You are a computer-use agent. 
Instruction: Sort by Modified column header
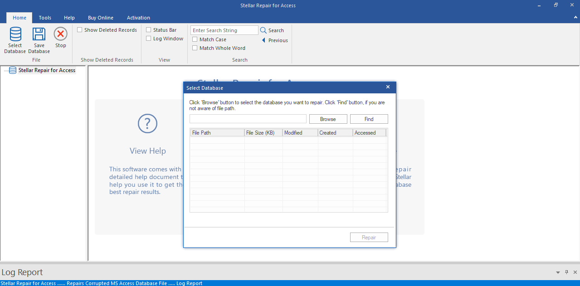[300, 133]
